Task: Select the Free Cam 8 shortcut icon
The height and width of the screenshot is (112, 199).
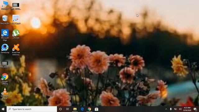Action: [x=16, y=20]
